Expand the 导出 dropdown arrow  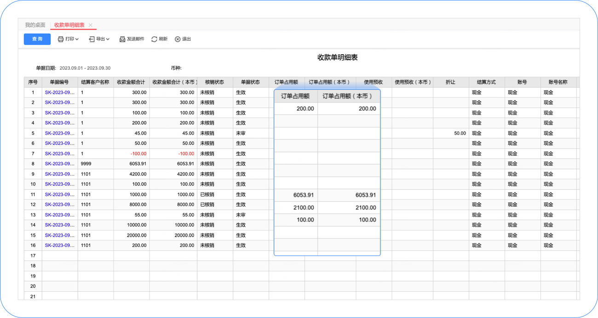(x=108, y=39)
